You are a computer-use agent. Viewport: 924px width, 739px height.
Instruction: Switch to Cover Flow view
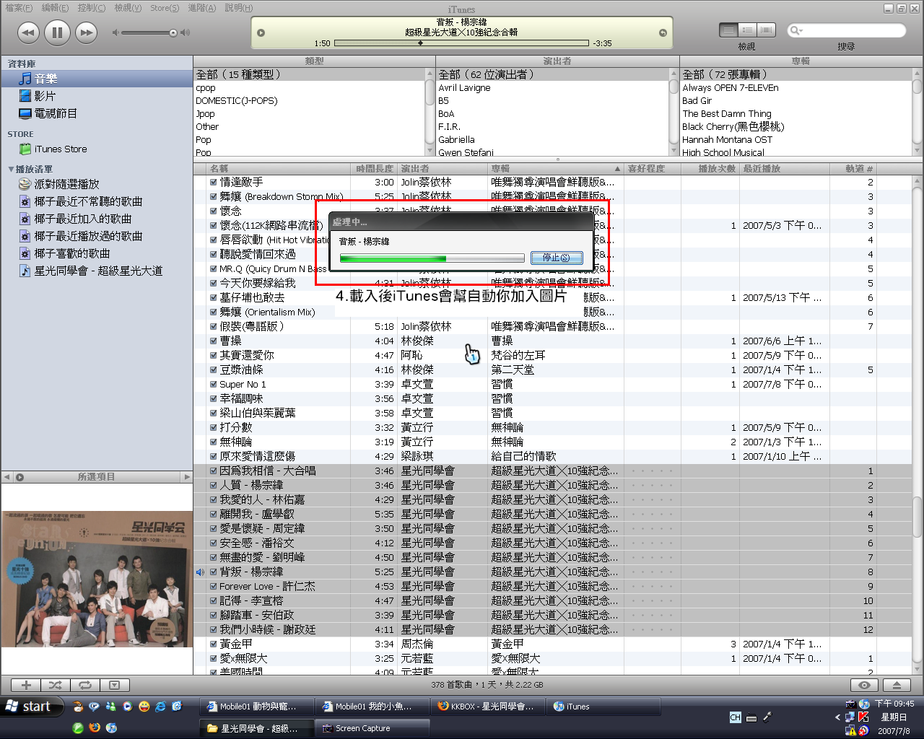[766, 30]
